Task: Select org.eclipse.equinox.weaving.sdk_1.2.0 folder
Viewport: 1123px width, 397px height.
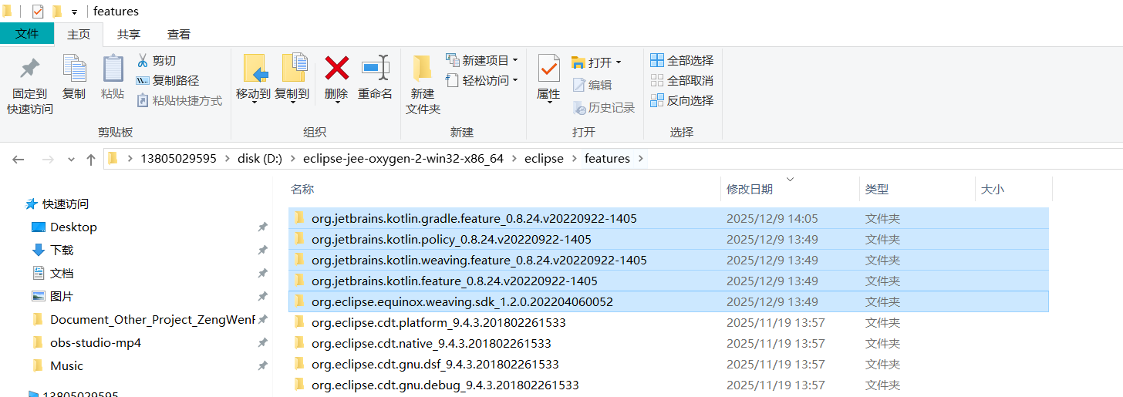Action: click(669, 301)
